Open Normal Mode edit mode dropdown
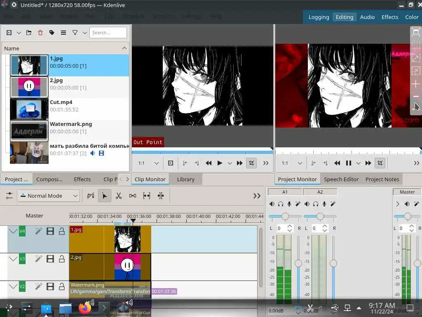 tap(49, 196)
